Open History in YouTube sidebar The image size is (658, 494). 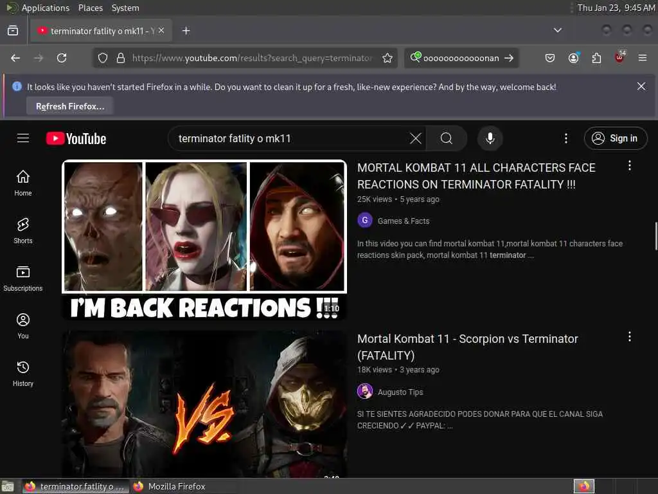23,374
